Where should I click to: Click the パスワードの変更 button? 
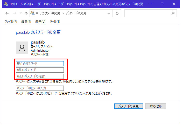128,106
